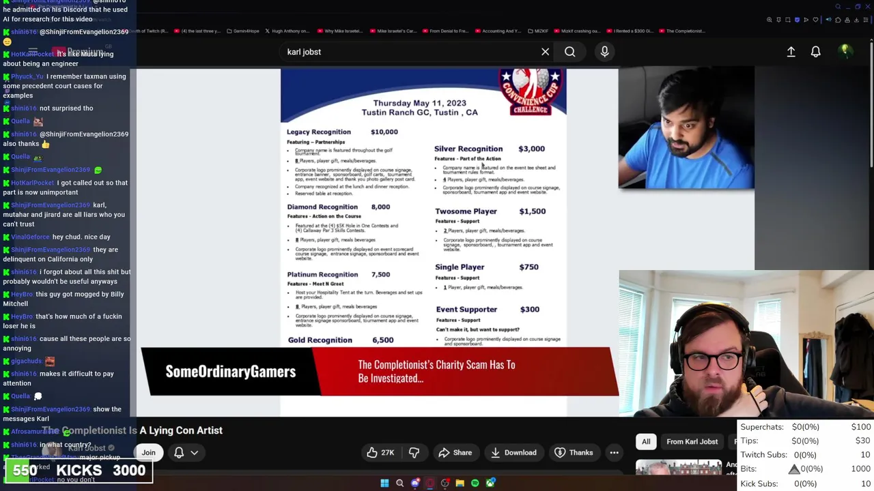Image resolution: width=874 pixels, height=491 pixels.
Task: Click the SomeOrdinaryGamers banner in the video
Action: tap(230, 371)
